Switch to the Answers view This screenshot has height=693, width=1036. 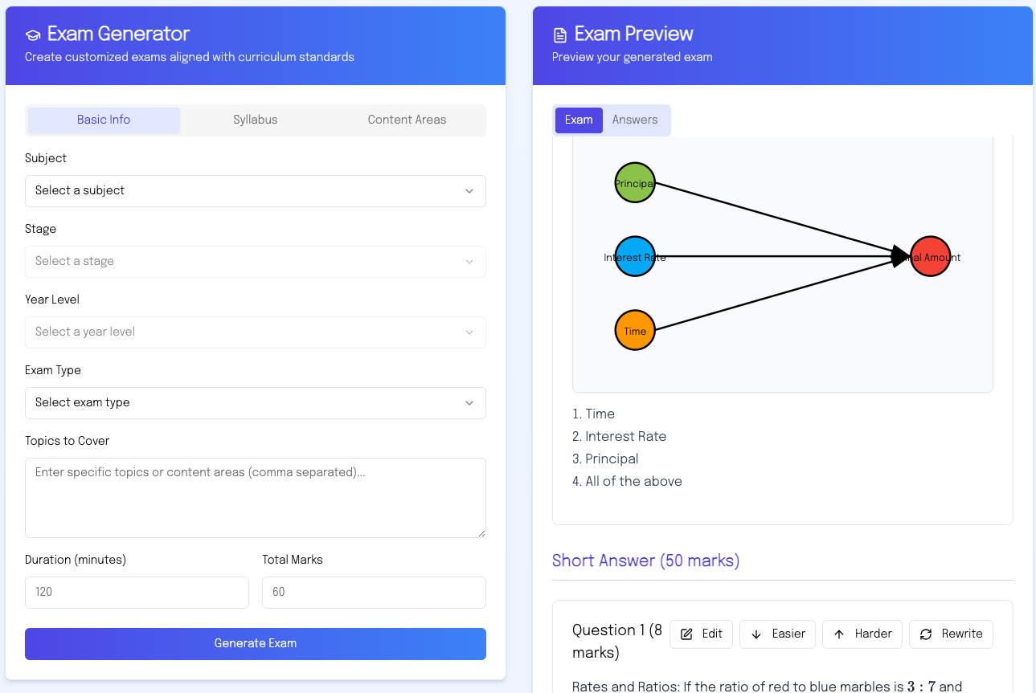[x=636, y=120]
